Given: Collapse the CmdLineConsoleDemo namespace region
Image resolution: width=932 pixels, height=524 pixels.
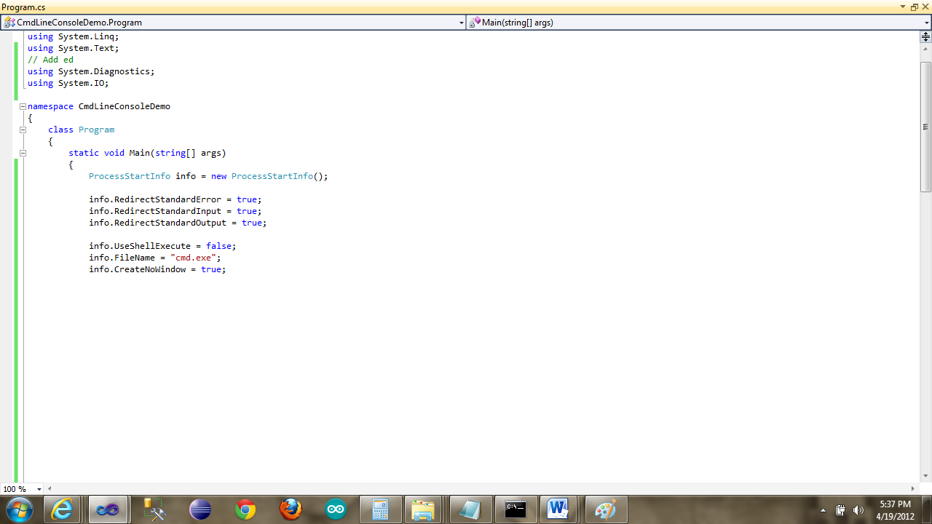Looking at the screenshot, I should pos(23,106).
